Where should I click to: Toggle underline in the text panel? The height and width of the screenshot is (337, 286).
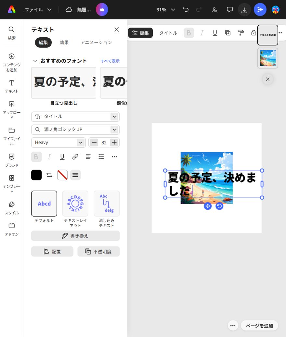point(62,157)
